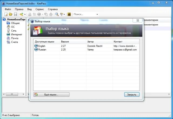The height and width of the screenshot is (119, 173).
Task: Sort by Автор column header
Action: (99, 42)
